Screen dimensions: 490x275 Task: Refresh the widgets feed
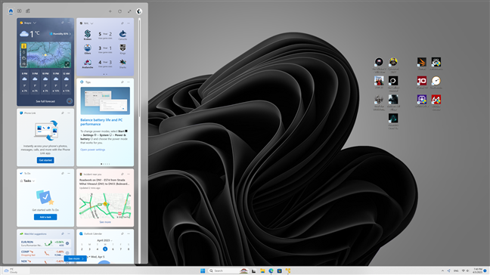click(x=119, y=11)
